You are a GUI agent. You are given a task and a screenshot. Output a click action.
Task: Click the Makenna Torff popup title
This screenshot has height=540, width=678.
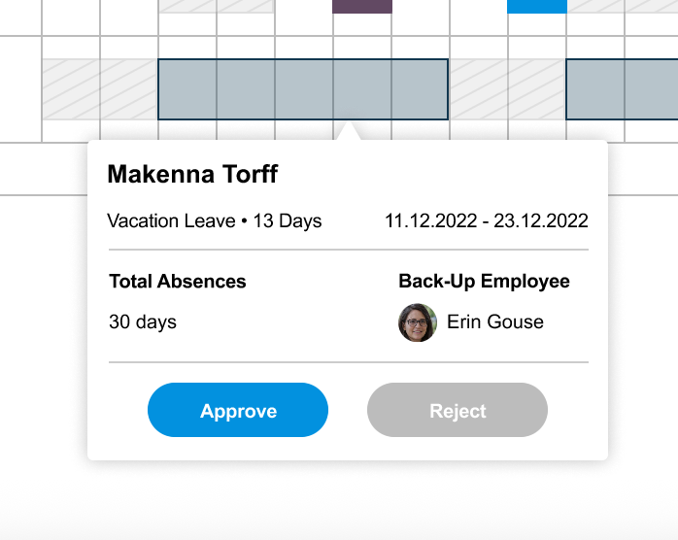tap(192, 174)
